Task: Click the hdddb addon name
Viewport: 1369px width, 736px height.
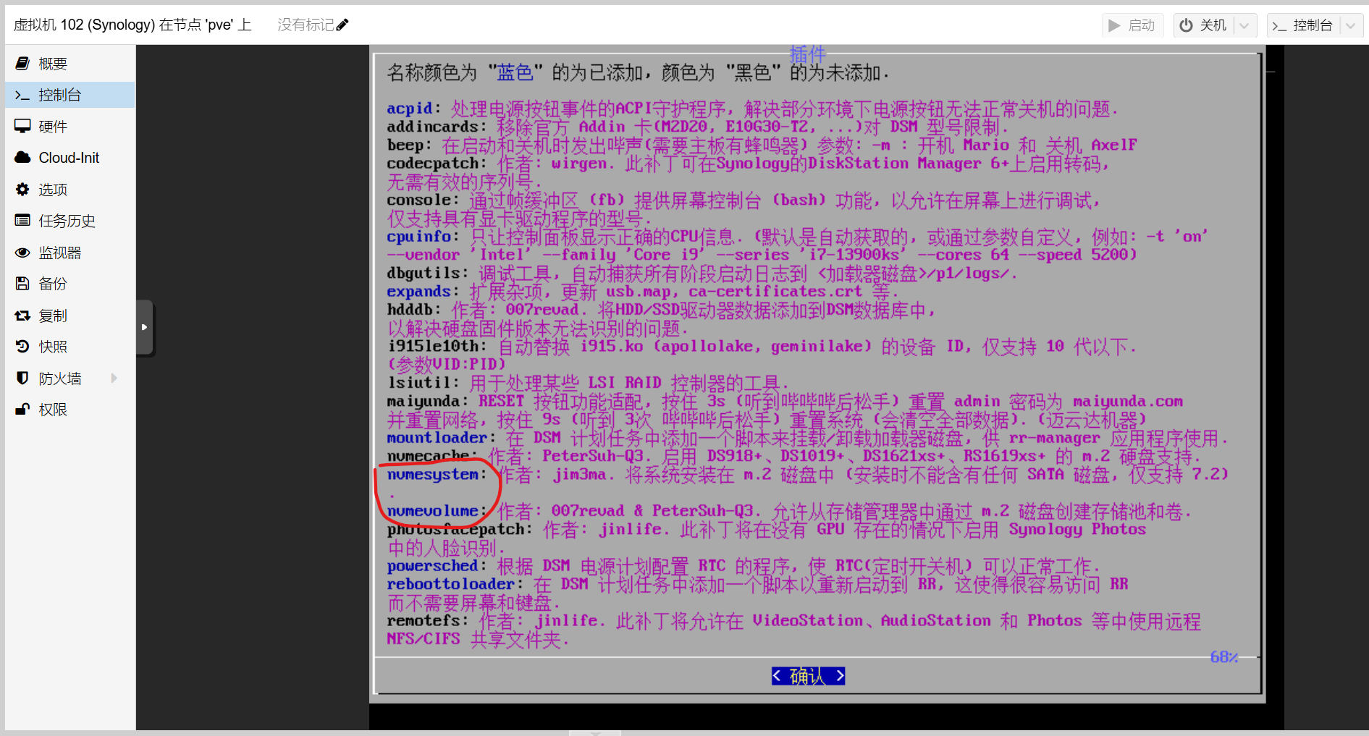Action: click(x=409, y=310)
